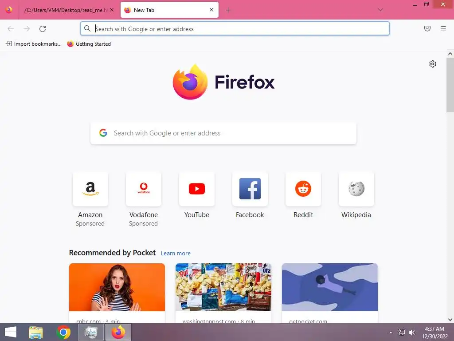Open network icon in system tray
Screen dimensions: 454x341
pyautogui.click(x=402, y=332)
